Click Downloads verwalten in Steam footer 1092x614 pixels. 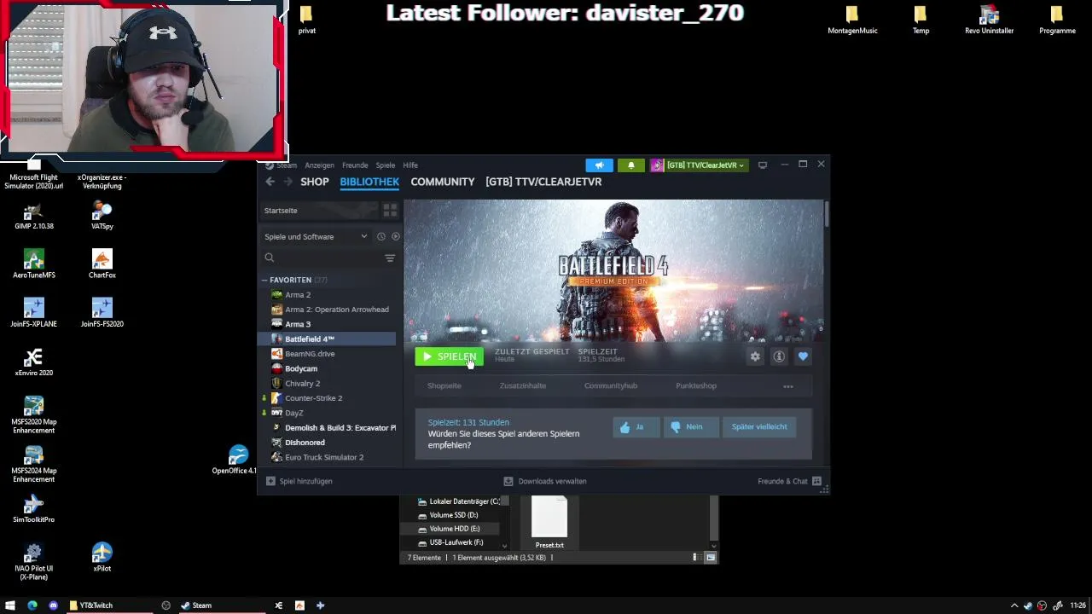544,481
